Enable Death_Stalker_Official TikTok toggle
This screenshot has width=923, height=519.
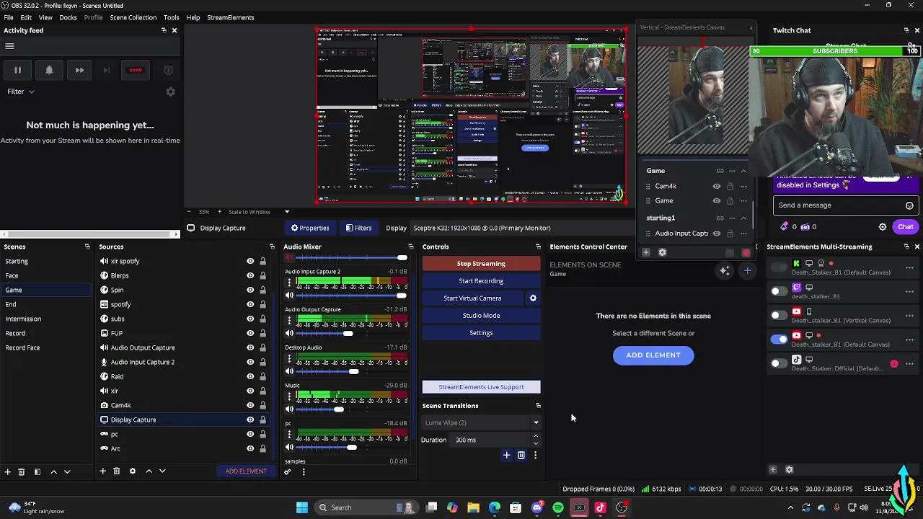779,363
